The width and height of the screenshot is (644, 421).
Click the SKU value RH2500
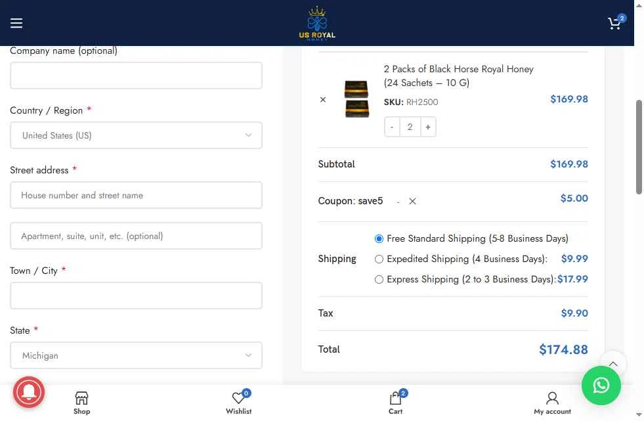tap(422, 102)
